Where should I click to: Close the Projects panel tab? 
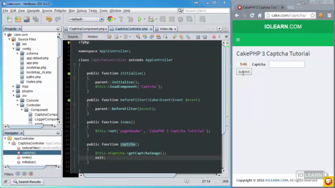[20, 29]
